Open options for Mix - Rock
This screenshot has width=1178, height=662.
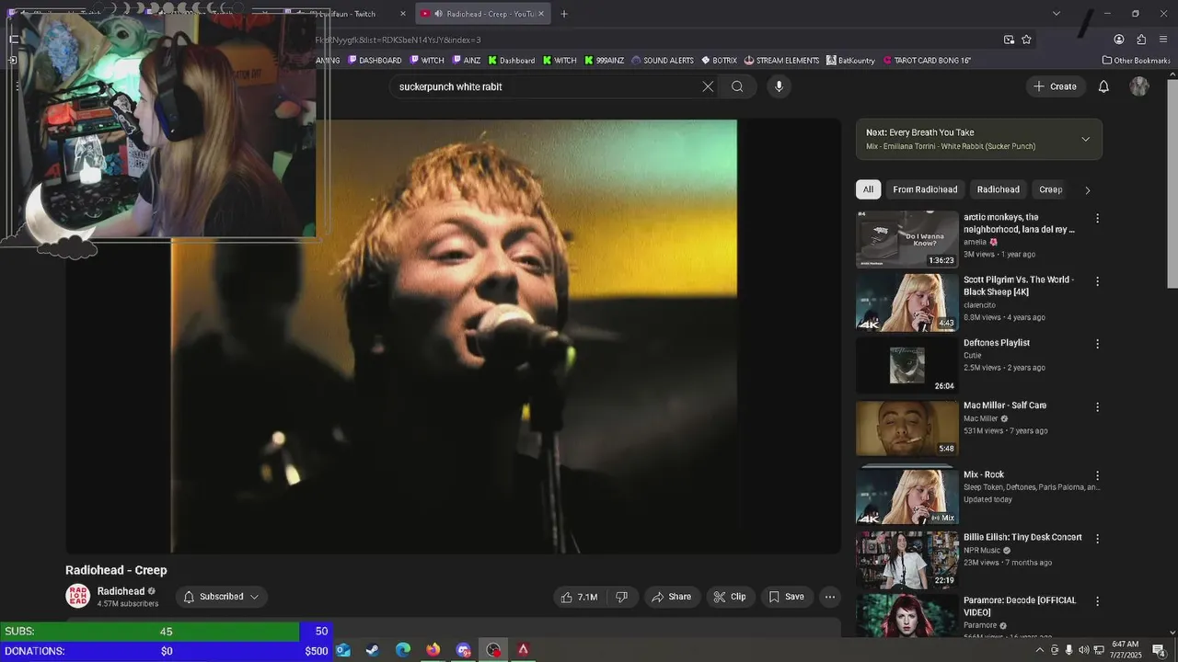[1097, 476]
